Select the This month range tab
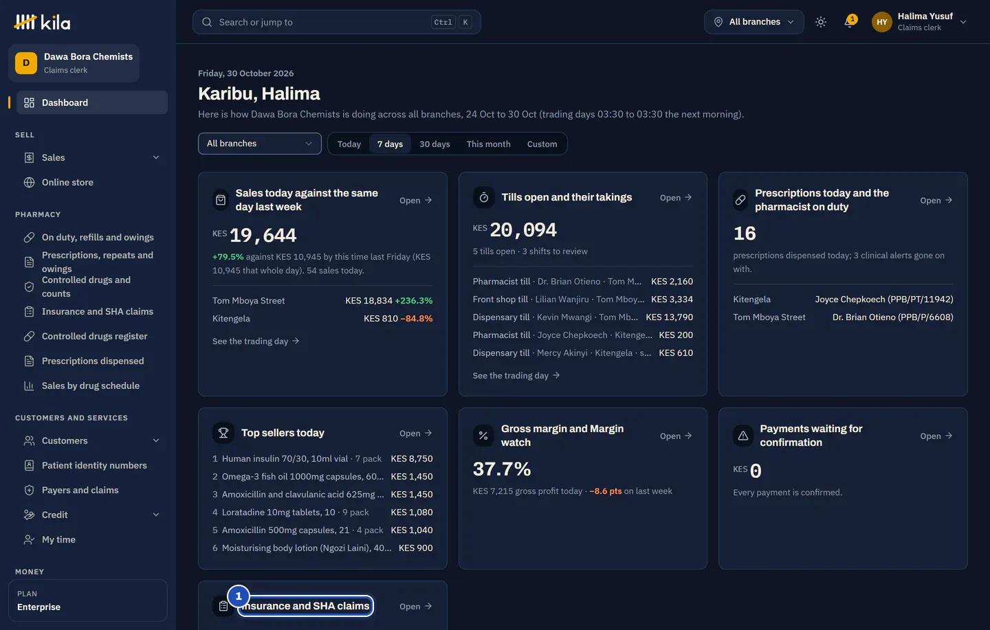This screenshot has width=990, height=630. pos(489,144)
